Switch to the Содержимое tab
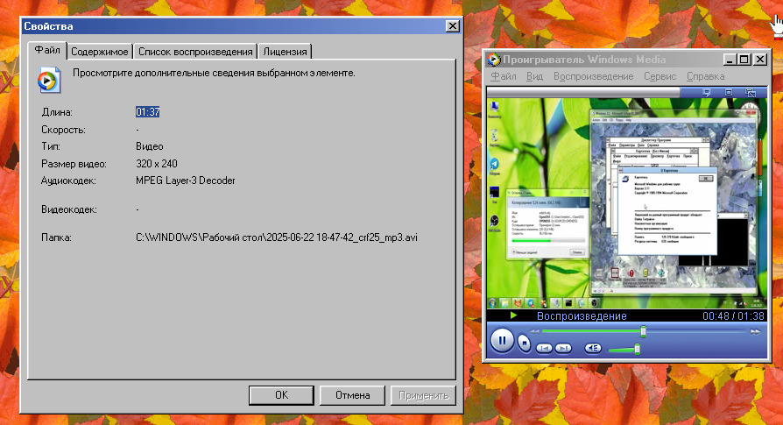Image resolution: width=783 pixels, height=425 pixels. click(100, 52)
